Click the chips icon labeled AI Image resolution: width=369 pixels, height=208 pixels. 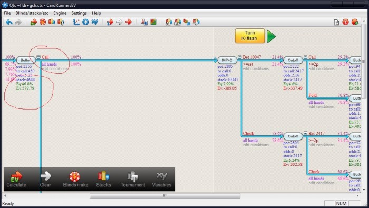tap(169, 22)
